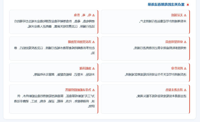Click the warning triangle next to 跨区作业

(185, 68)
